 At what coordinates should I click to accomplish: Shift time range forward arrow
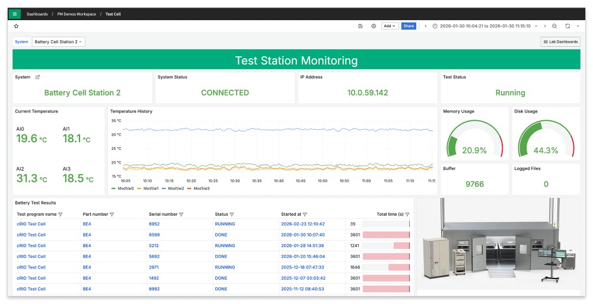[x=544, y=26]
